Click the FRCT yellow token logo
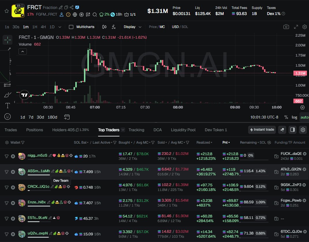This screenshot has width=309, height=242. click(x=18, y=11)
